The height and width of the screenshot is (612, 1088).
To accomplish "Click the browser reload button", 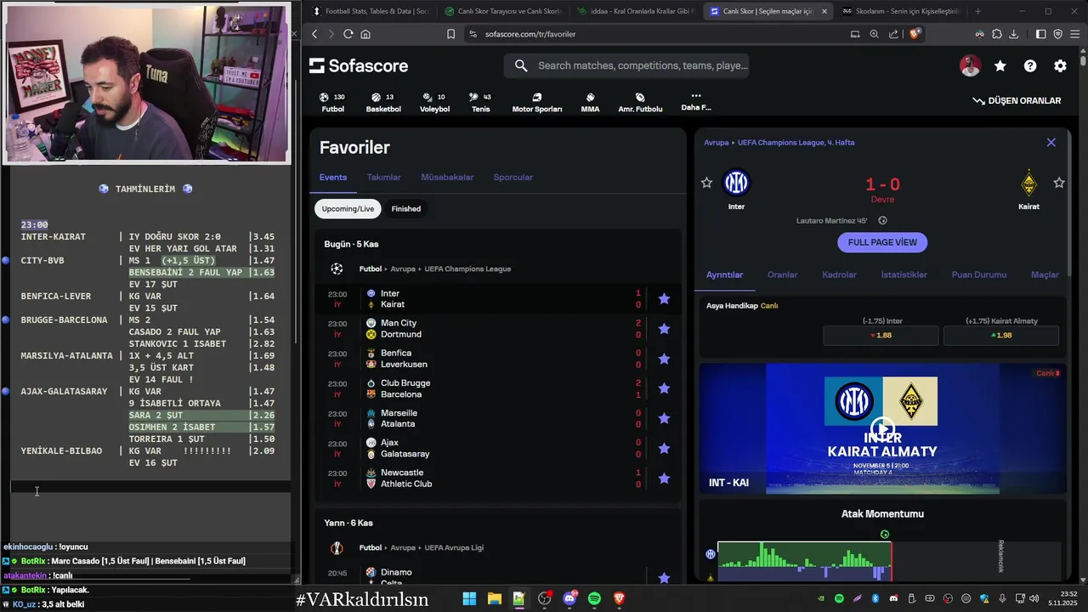I will [x=348, y=34].
